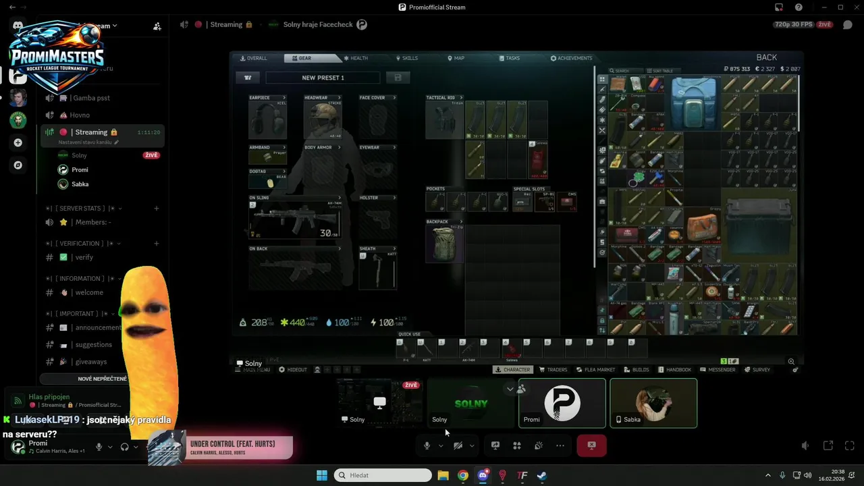This screenshot has height=486, width=864.
Task: Invite members to server icon
Action: [x=157, y=26]
